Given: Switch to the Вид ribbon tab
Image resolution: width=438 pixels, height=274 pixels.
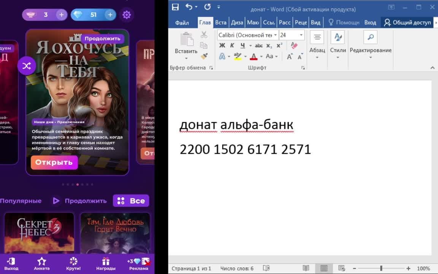Looking at the screenshot, I should pyautogui.click(x=316, y=22).
